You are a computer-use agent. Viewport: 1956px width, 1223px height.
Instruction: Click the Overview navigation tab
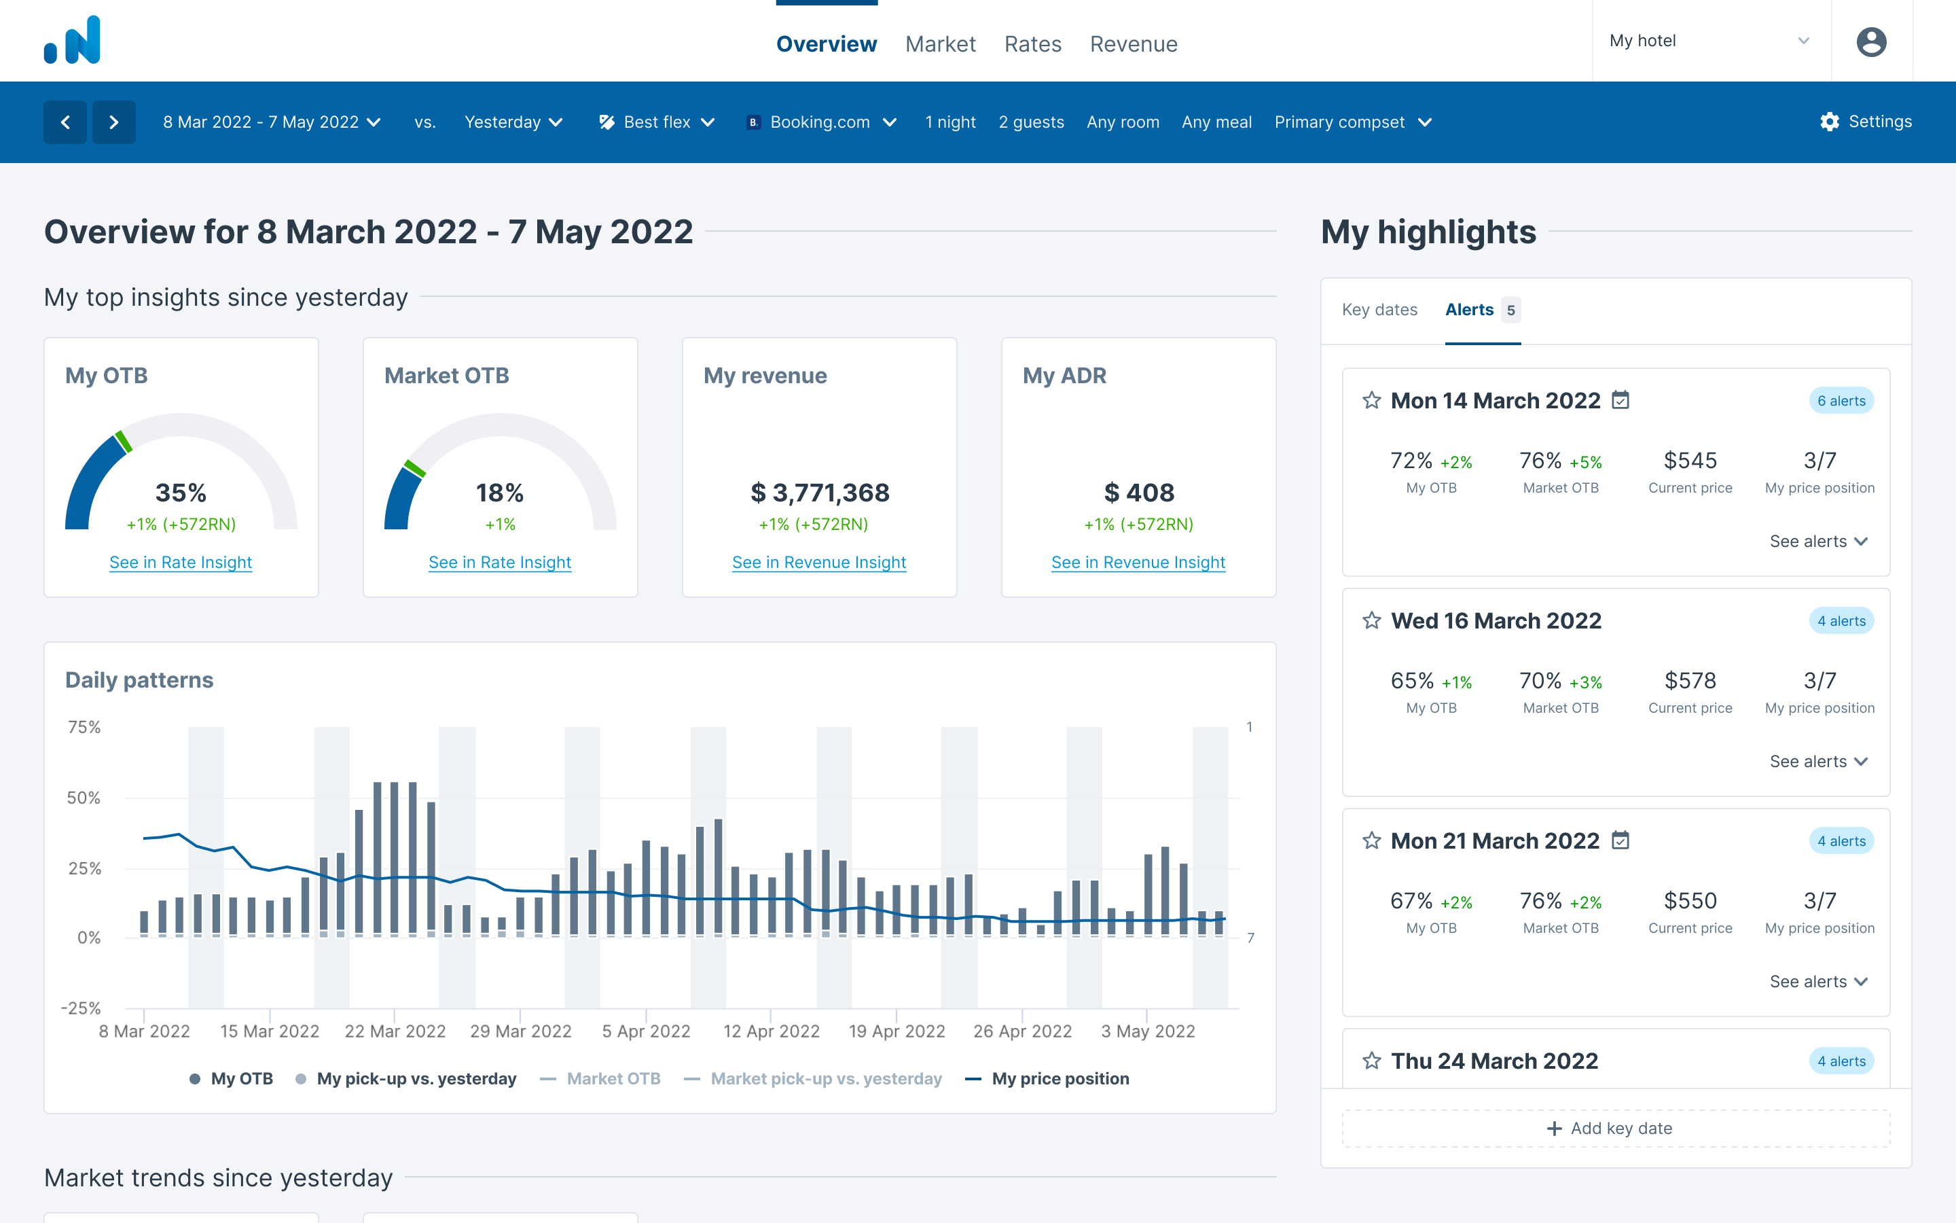click(x=827, y=41)
